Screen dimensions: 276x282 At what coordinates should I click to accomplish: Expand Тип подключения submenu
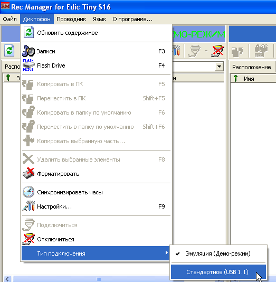pos(96,253)
